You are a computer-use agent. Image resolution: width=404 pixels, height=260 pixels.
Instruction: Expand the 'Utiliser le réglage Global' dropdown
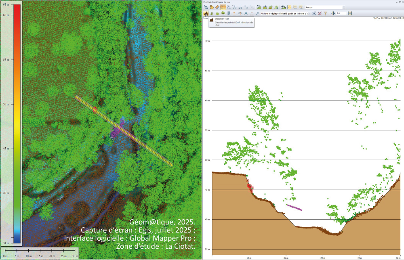(285, 13)
